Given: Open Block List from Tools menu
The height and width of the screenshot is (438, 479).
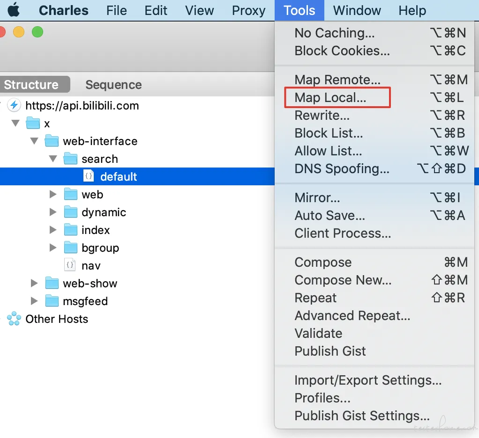Looking at the screenshot, I should pyautogui.click(x=374, y=133).
